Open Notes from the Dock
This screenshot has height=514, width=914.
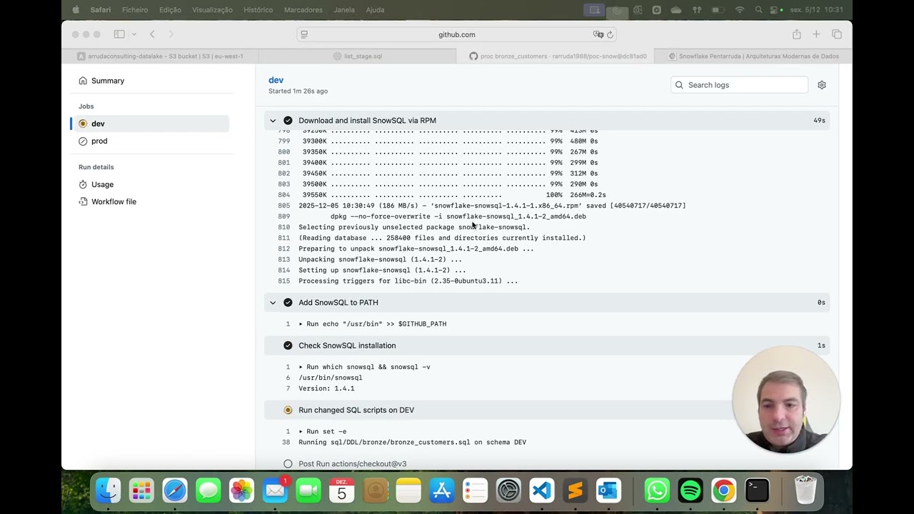click(x=408, y=490)
